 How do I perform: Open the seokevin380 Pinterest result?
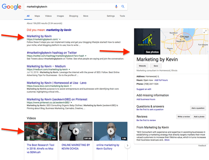(57, 99)
